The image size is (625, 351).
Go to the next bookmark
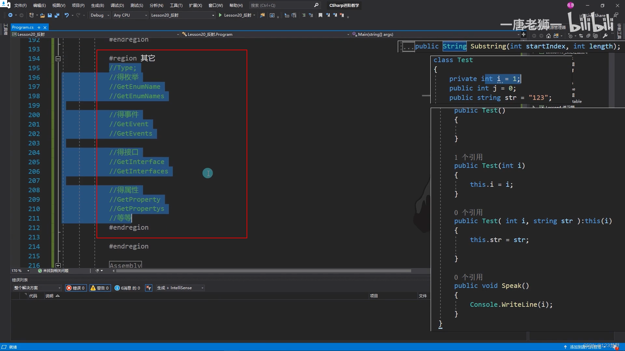335,15
